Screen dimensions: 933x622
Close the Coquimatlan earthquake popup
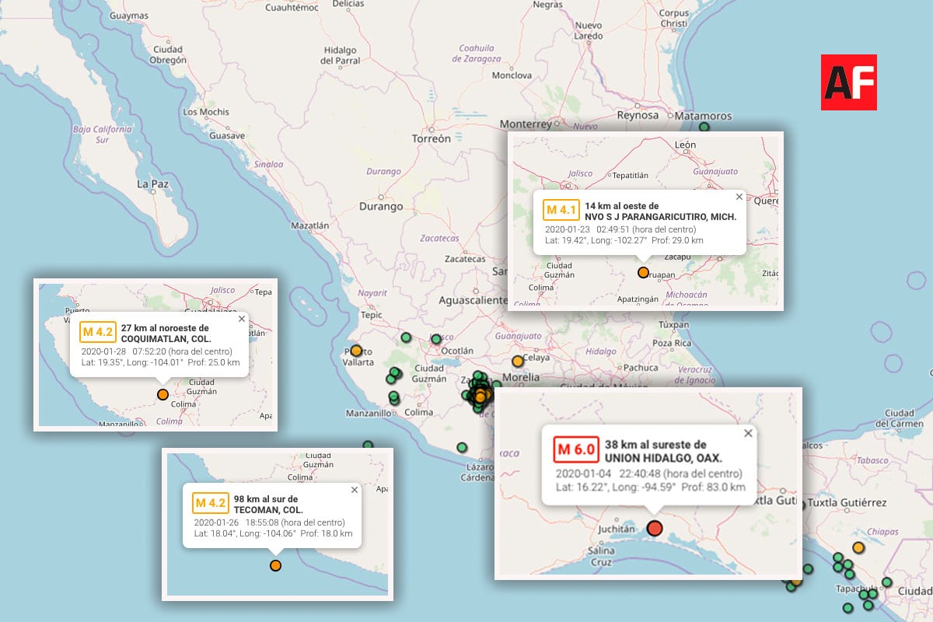pyautogui.click(x=241, y=318)
